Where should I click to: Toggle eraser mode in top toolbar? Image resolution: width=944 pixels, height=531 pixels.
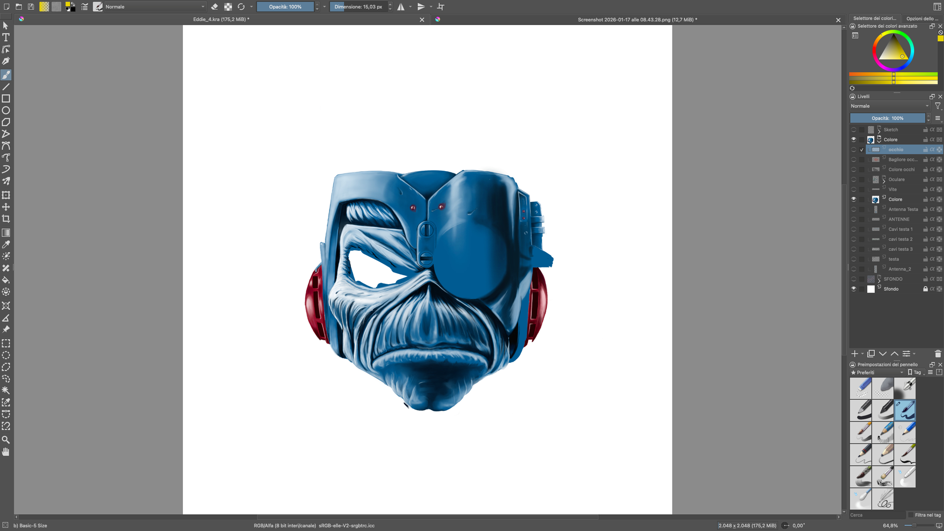(214, 7)
